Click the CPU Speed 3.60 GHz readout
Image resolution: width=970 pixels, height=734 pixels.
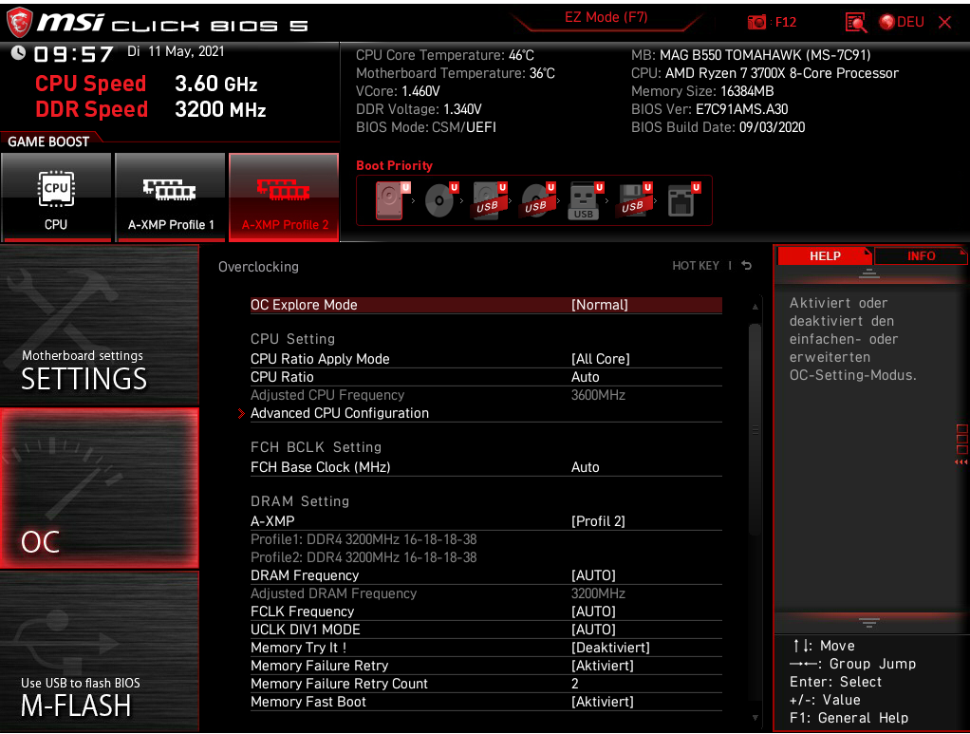pos(146,84)
